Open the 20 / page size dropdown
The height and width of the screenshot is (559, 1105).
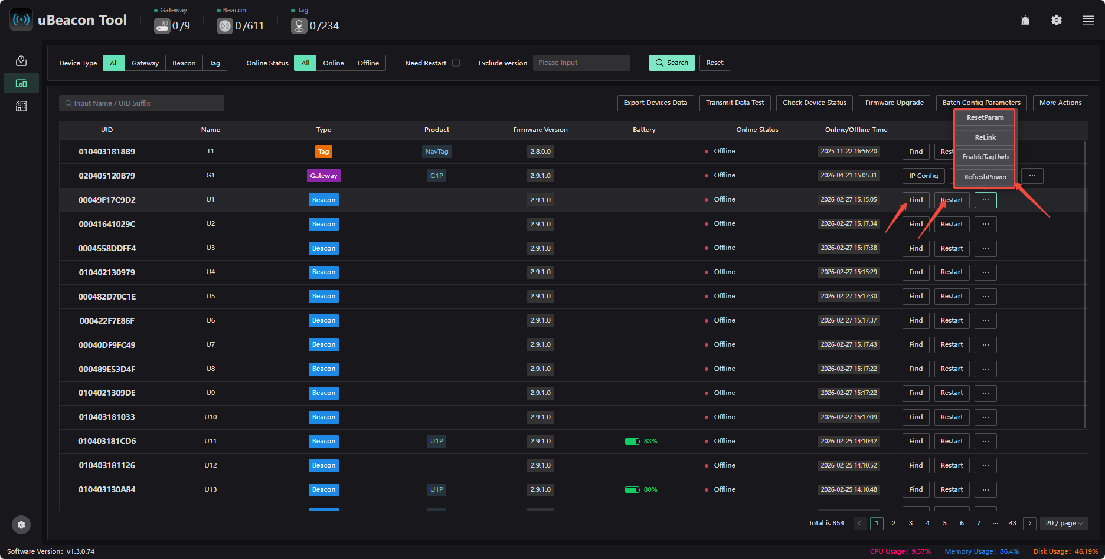[1064, 523]
